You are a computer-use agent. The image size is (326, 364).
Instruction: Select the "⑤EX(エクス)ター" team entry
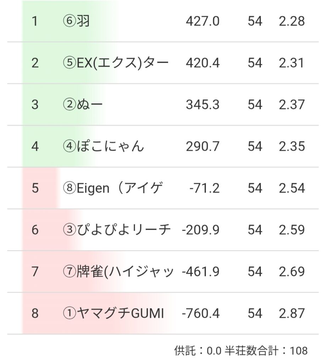point(115,63)
